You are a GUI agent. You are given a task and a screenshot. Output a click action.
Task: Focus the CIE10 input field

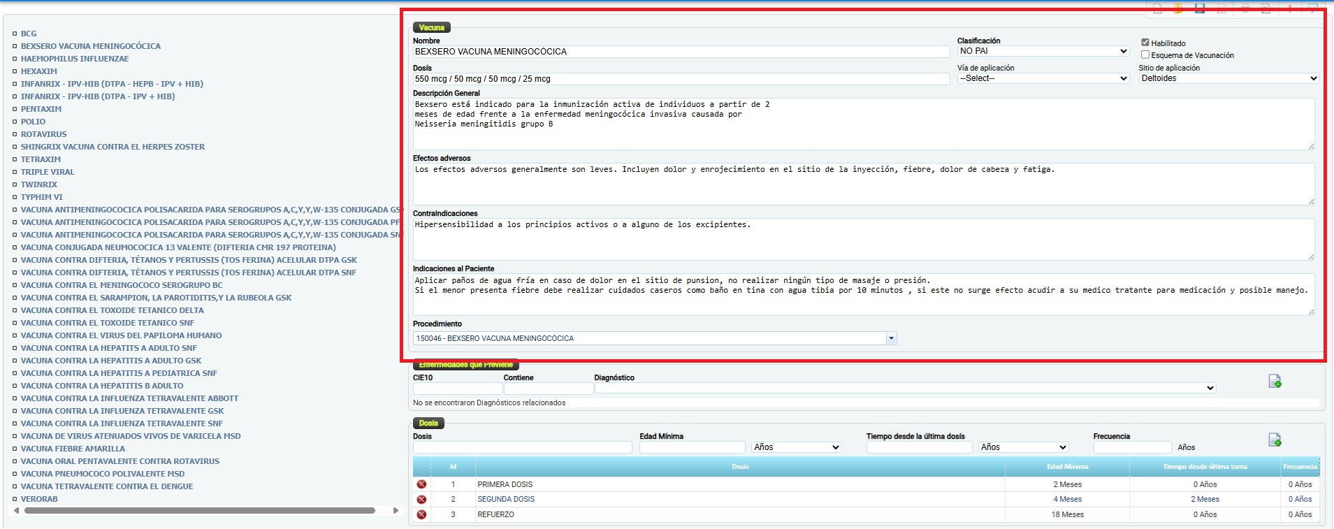458,388
